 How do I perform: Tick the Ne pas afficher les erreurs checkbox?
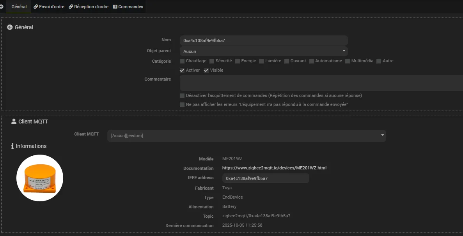click(182, 105)
